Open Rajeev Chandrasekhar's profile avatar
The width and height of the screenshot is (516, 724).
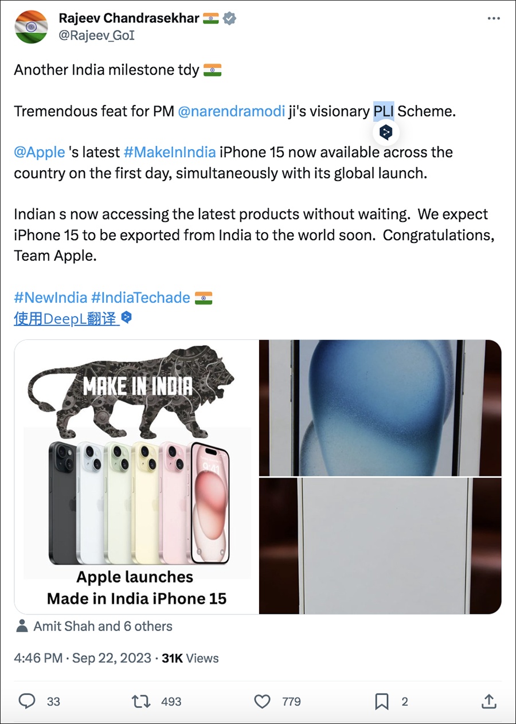tap(31, 26)
